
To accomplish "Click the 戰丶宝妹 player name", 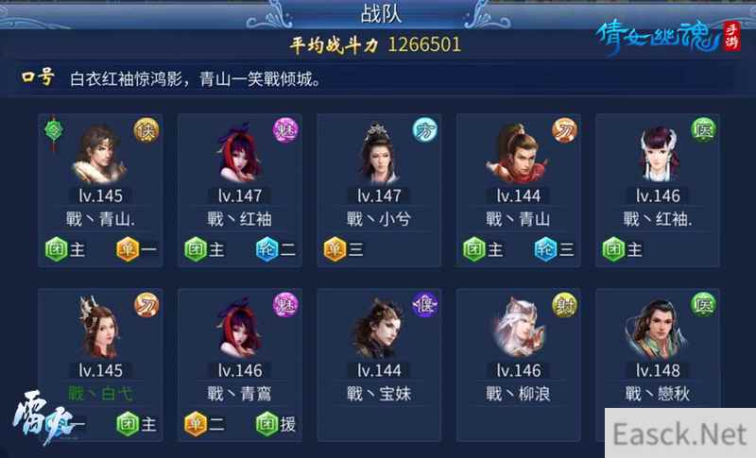I will coord(379,394).
